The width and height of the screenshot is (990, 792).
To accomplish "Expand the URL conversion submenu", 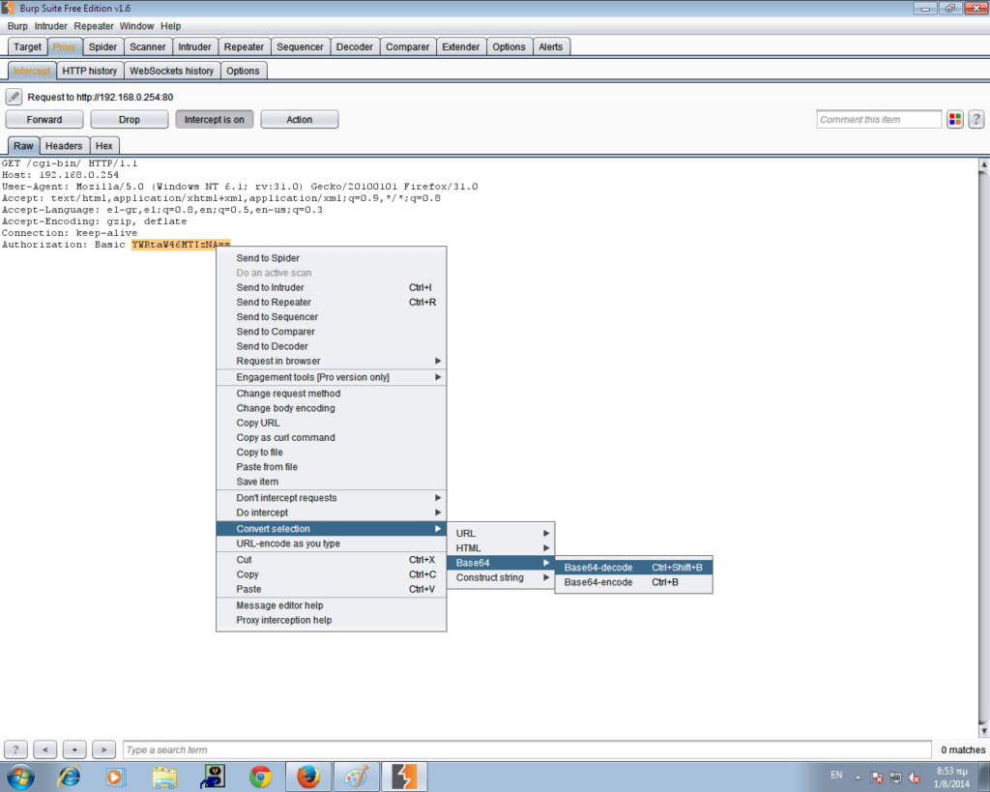I will click(x=502, y=533).
